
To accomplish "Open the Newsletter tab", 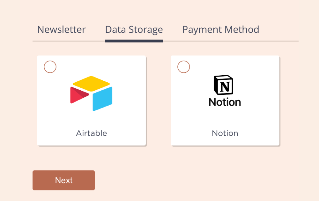I will click(62, 30).
